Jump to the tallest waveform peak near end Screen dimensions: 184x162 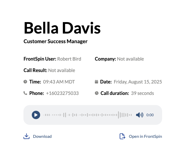(118, 115)
